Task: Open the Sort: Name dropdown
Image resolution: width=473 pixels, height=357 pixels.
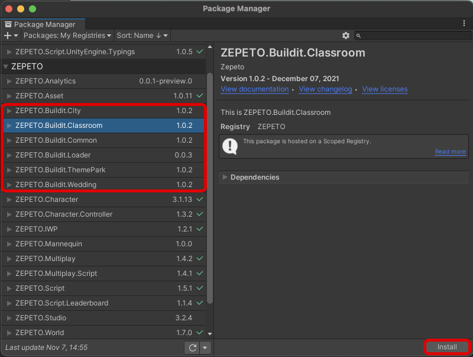Action: pos(142,36)
